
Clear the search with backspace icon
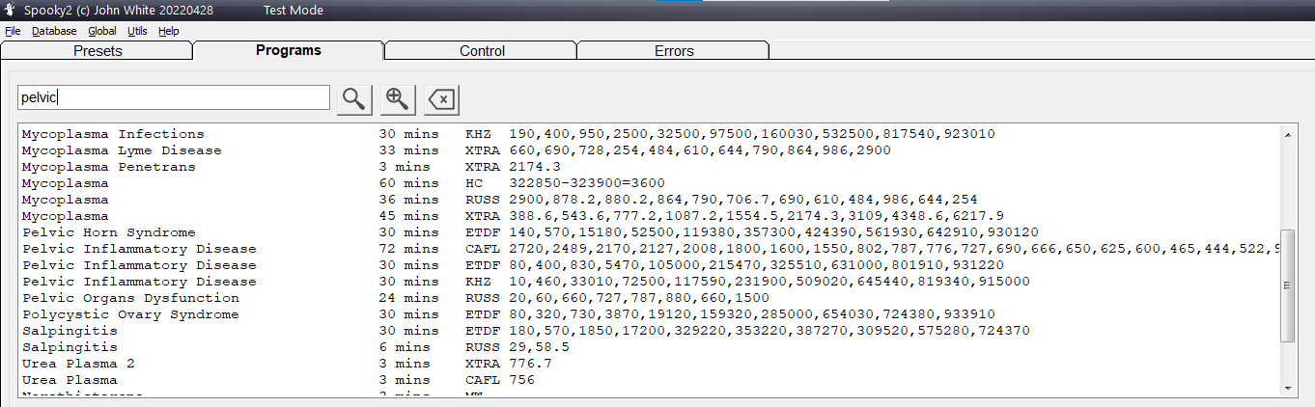pyautogui.click(x=441, y=98)
